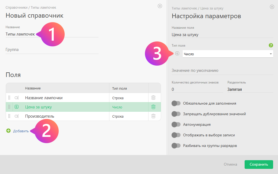Click the Сохранить button
The width and height of the screenshot is (278, 174).
(x=259, y=164)
